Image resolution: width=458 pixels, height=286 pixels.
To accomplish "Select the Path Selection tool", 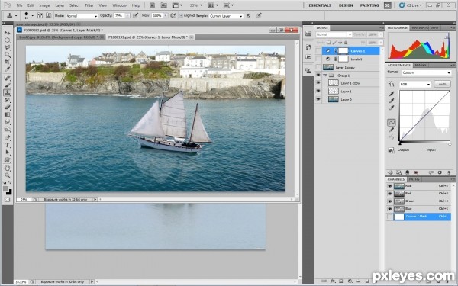I will point(7,153).
